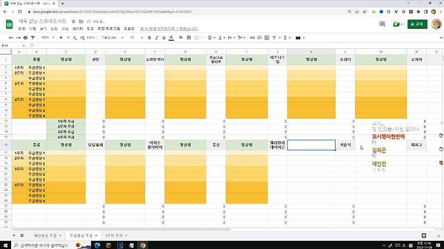The height and width of the screenshot is (249, 444).
Task: Open the All sheets list icon
Action: [22, 236]
